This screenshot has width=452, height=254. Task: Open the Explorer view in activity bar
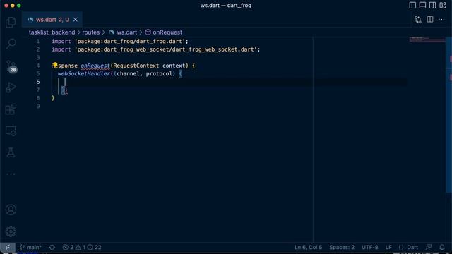[x=11, y=22]
